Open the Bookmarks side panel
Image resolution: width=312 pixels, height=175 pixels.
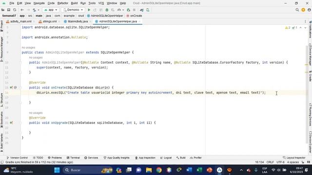[x=2, y=120]
